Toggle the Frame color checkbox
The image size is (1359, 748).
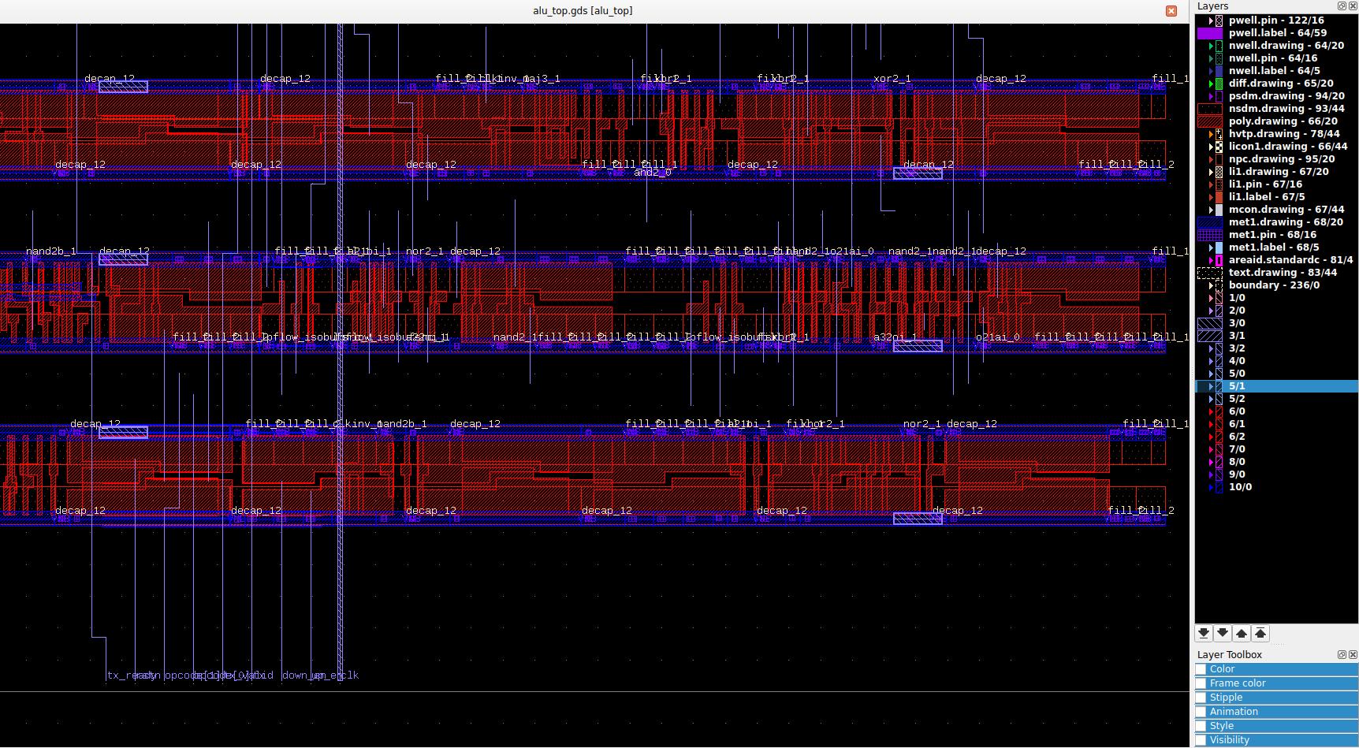tap(1201, 683)
